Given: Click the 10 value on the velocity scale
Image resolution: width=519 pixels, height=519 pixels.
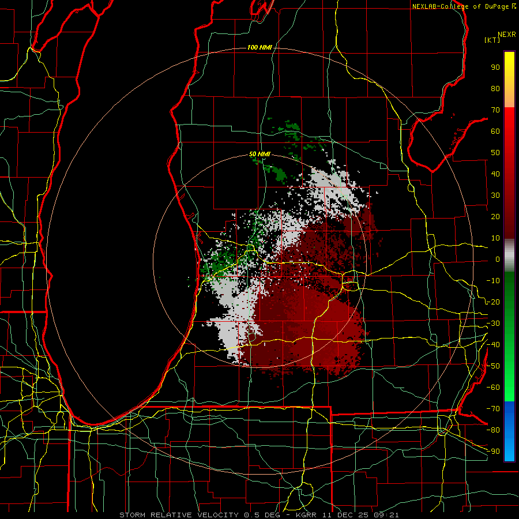Looking at the screenshot, I should [495, 238].
